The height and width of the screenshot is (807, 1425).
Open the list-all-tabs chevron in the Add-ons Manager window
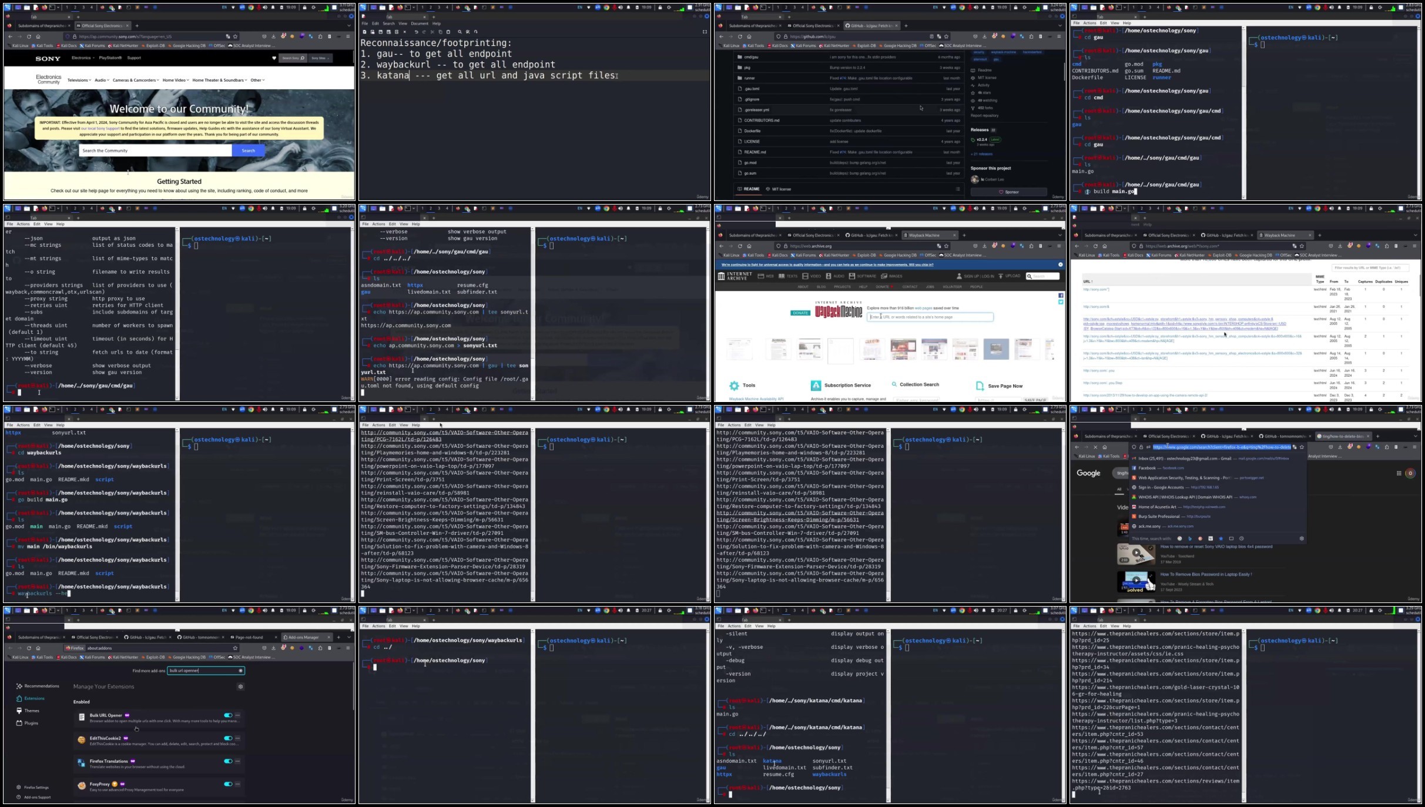(348, 637)
